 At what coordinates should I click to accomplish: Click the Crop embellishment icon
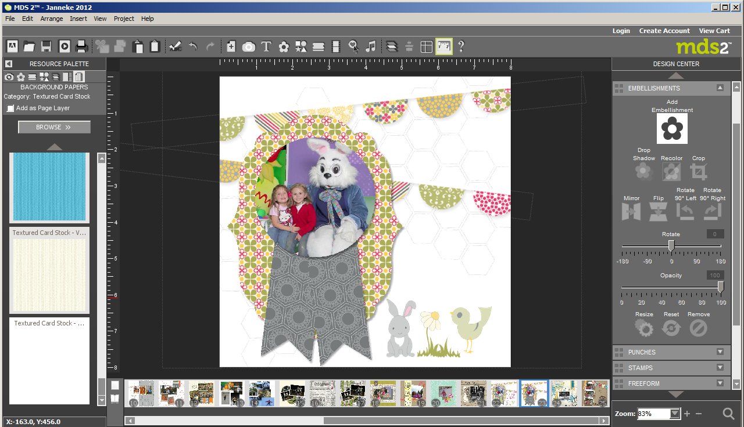pyautogui.click(x=698, y=172)
